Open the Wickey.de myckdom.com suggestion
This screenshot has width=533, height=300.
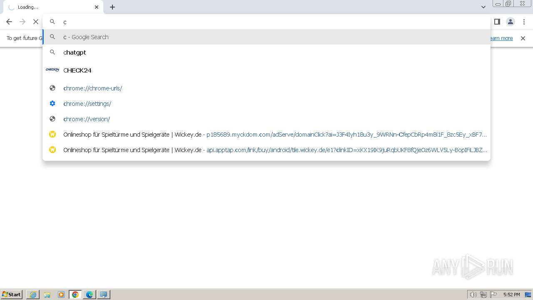point(266,135)
